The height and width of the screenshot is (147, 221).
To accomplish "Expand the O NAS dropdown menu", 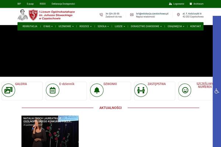I will coord(48,26).
